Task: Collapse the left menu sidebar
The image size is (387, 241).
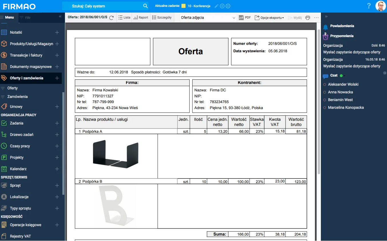Action: pos(60,17)
